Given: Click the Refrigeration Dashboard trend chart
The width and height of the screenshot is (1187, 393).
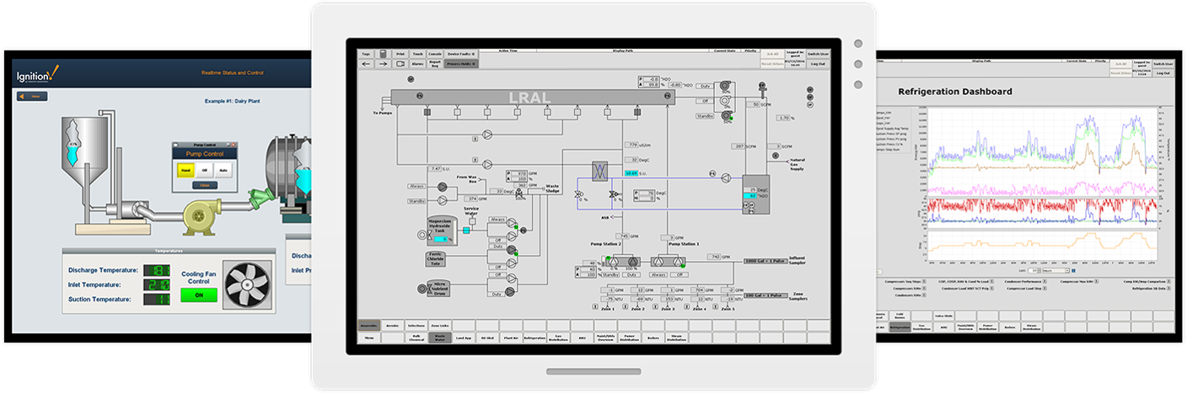Looking at the screenshot, I should point(1041,185).
